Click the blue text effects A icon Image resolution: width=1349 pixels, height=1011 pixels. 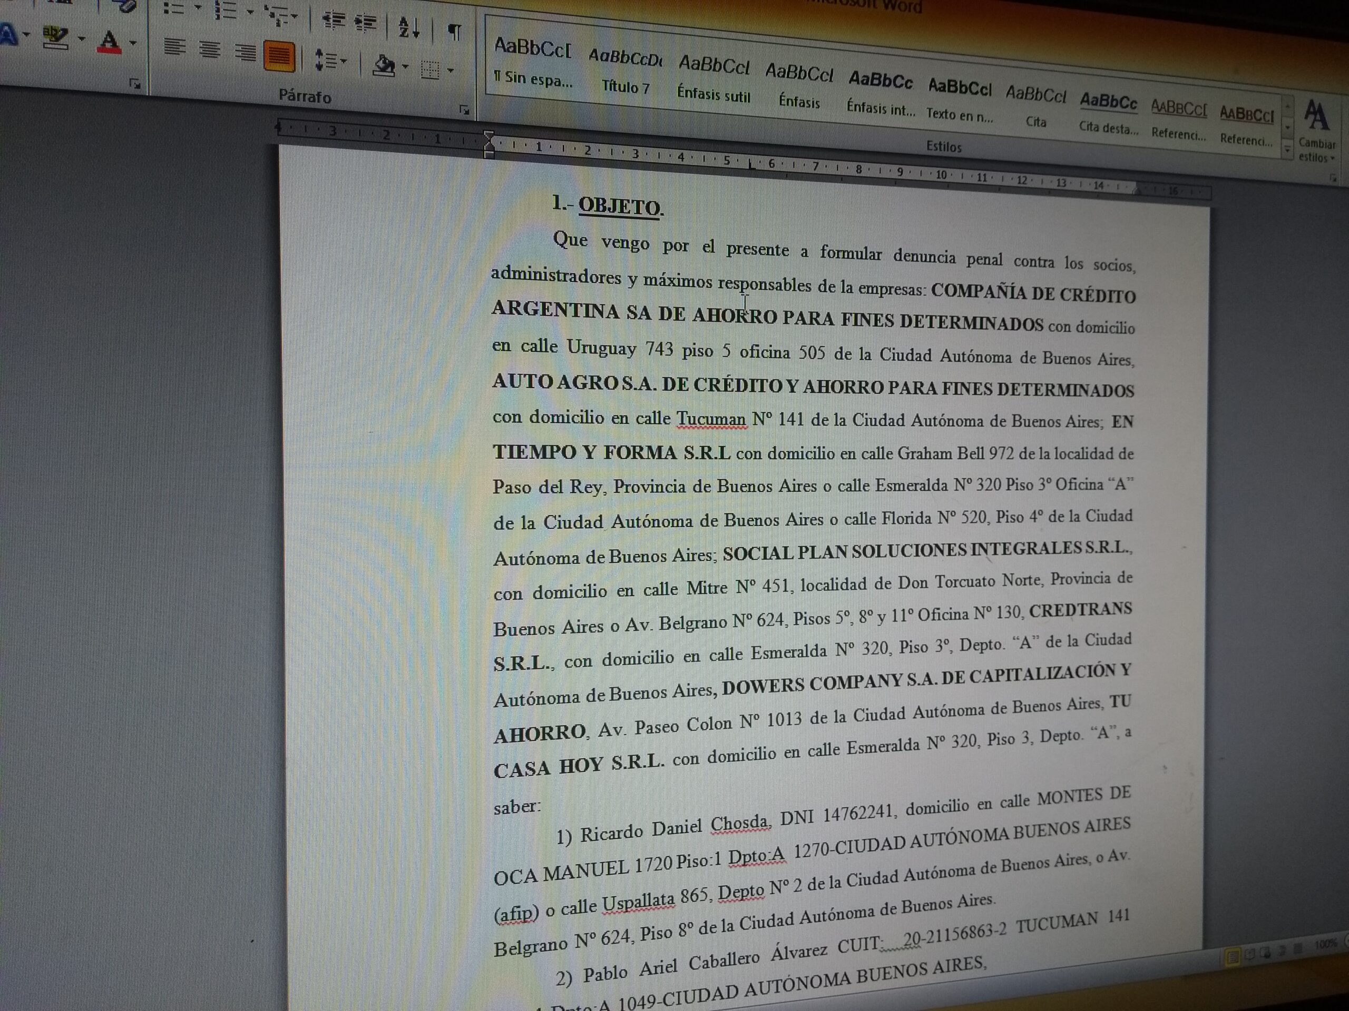pyautogui.click(x=8, y=34)
